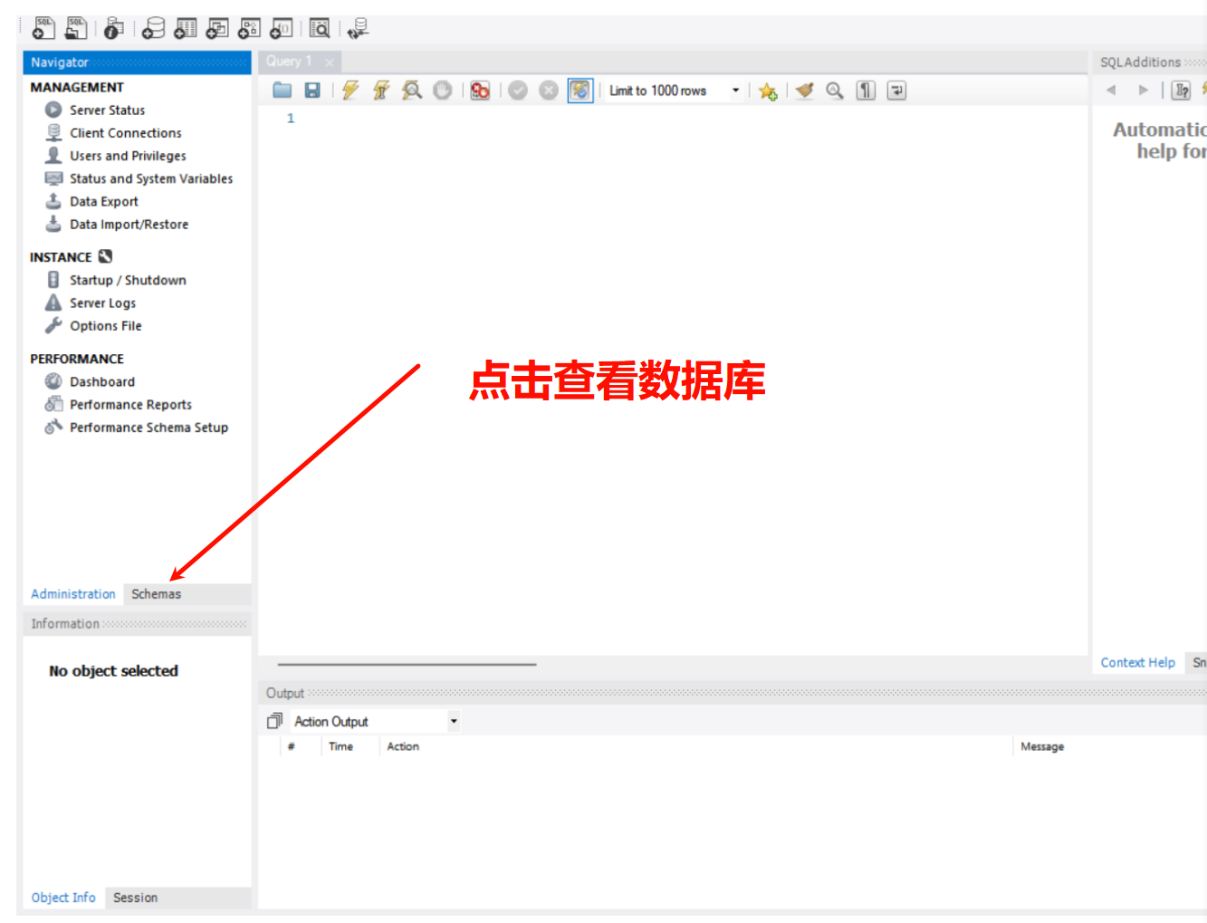This screenshot has width=1207, height=923.
Task: Create a new schema via the toolbar
Action: tap(153, 28)
